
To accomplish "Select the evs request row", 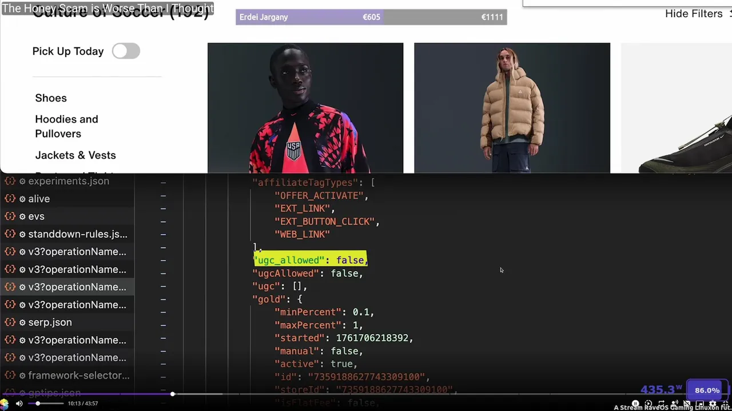I will tap(67, 216).
